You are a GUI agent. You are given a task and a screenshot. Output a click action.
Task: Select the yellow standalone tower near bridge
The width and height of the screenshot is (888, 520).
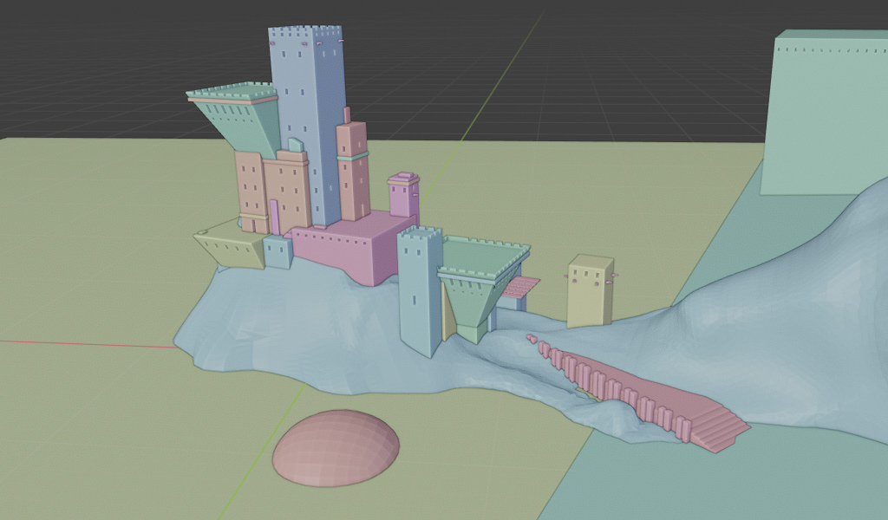pos(591,291)
